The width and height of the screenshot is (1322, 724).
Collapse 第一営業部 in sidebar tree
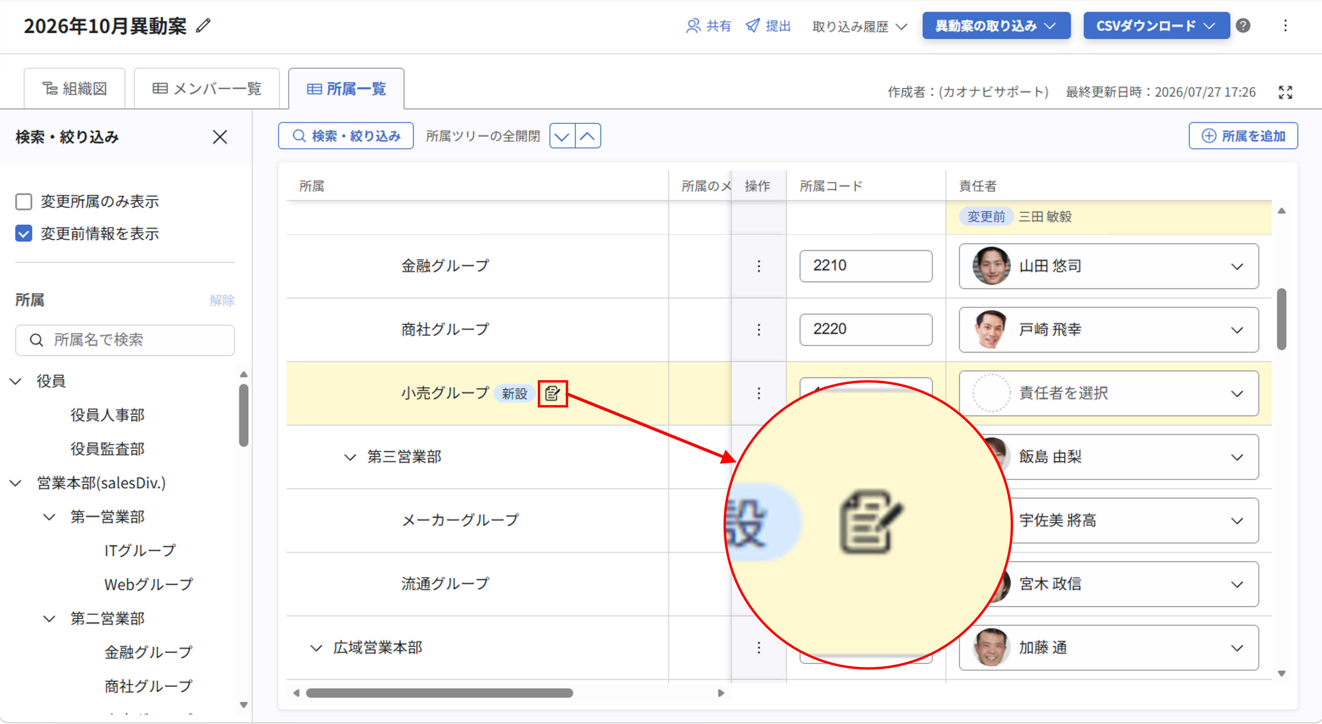click(49, 517)
